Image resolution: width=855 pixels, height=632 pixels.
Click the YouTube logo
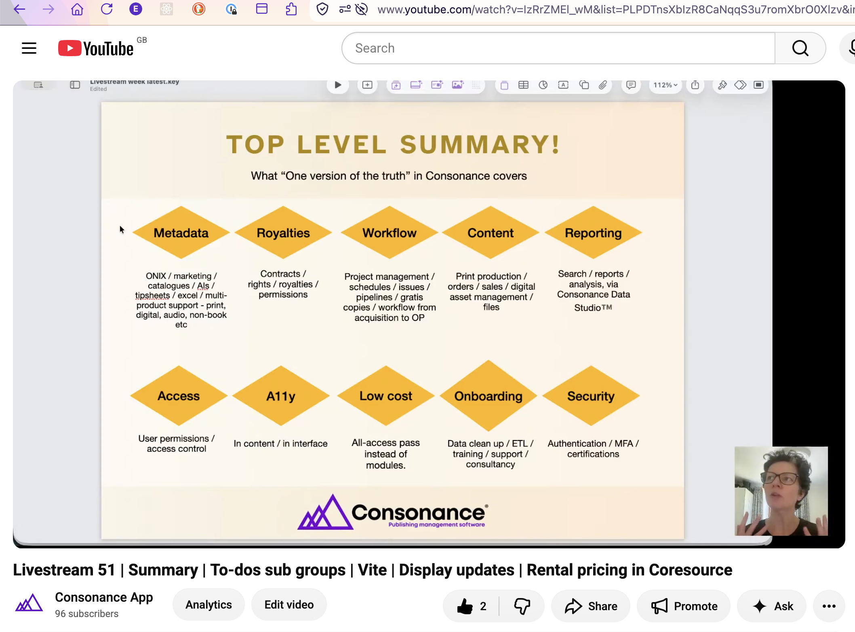(x=96, y=48)
